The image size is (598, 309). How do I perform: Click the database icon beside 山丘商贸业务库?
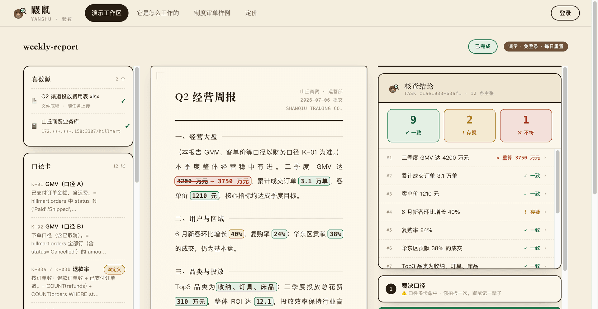(x=34, y=126)
